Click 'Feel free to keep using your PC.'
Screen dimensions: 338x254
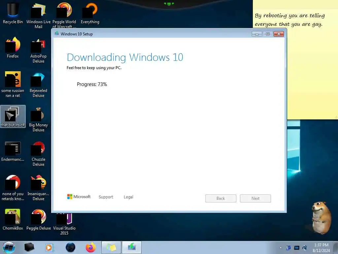pyautogui.click(x=94, y=68)
